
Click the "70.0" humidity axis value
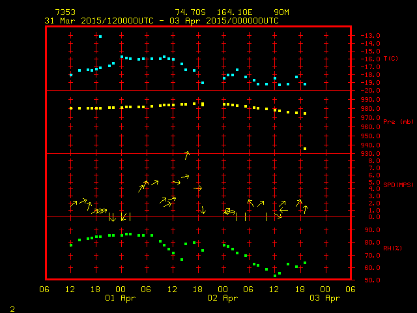pos(372,256)
